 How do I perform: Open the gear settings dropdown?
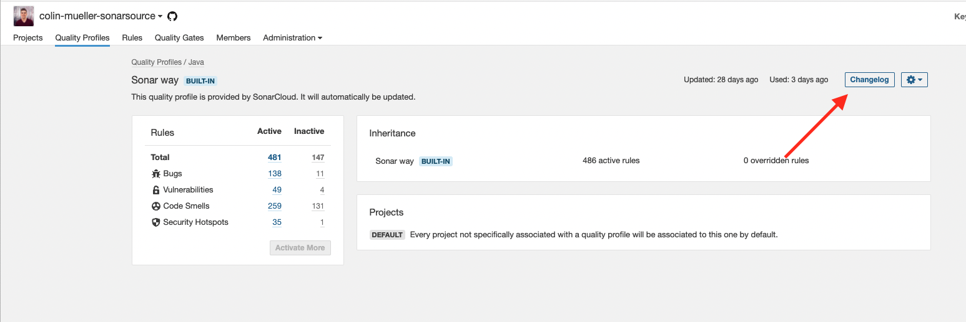pos(914,80)
